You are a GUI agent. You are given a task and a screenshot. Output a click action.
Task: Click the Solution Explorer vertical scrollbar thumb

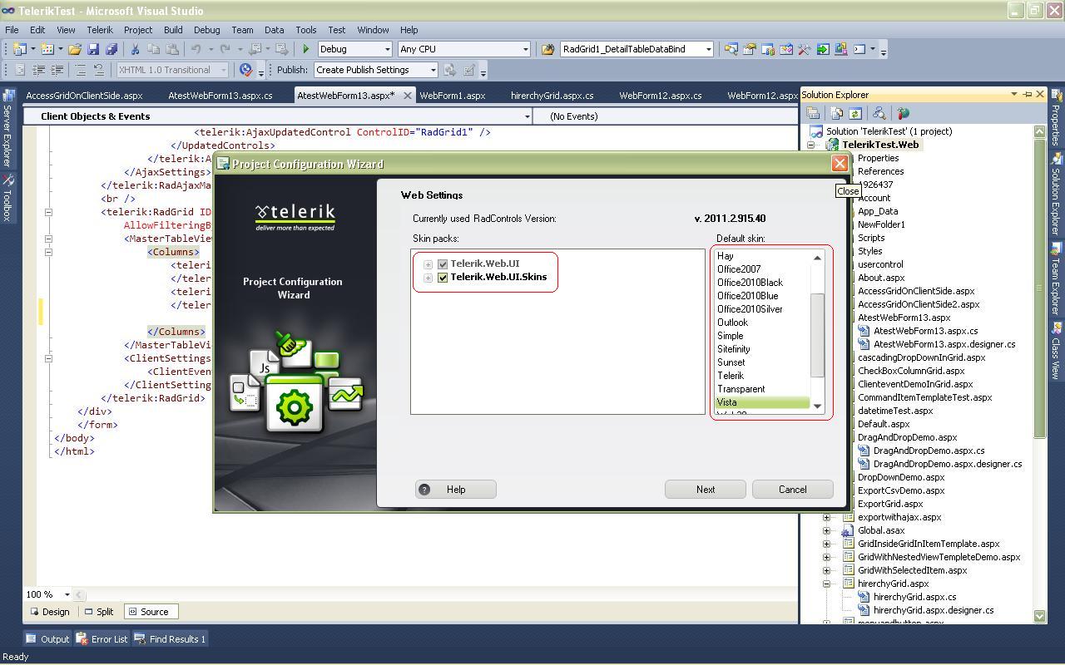click(x=1039, y=288)
